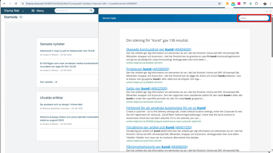Click the Skriven hjälp header link
Viewport: 273px width, 153px height.
click(x=109, y=18)
